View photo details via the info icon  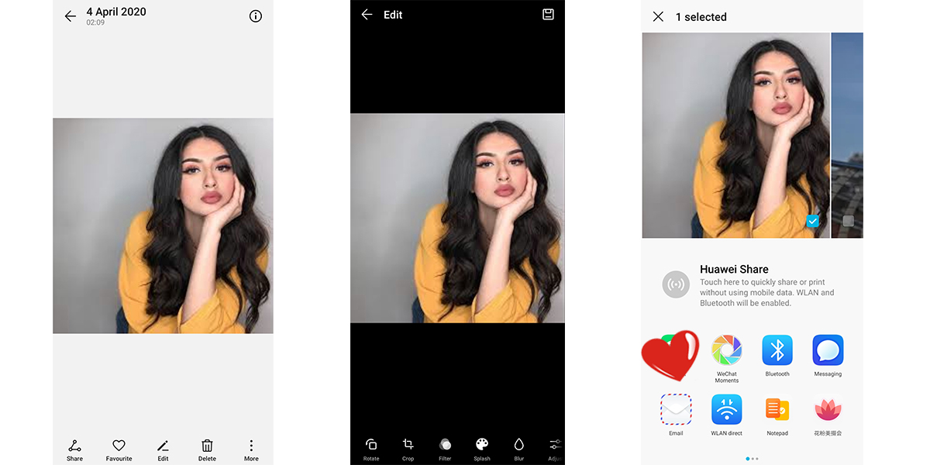[x=256, y=15]
